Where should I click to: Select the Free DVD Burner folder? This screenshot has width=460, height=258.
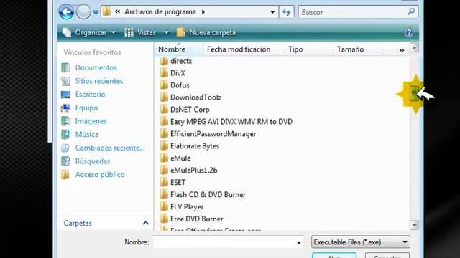(x=196, y=219)
